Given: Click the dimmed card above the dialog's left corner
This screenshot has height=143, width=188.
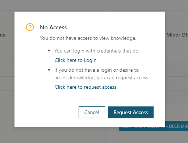Looking at the screenshot, I should point(53,2).
